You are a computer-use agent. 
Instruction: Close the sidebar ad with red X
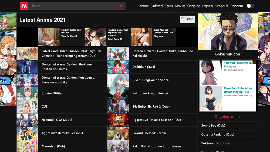tap(254, 63)
